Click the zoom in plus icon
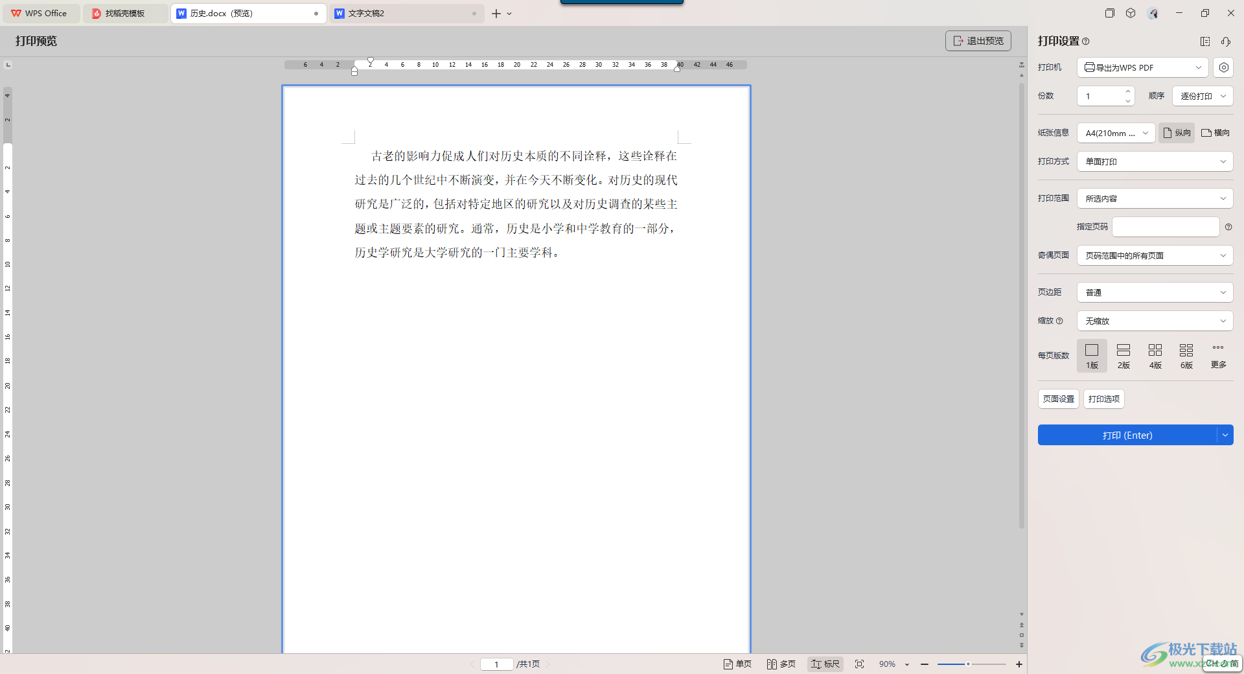 click(x=1019, y=664)
